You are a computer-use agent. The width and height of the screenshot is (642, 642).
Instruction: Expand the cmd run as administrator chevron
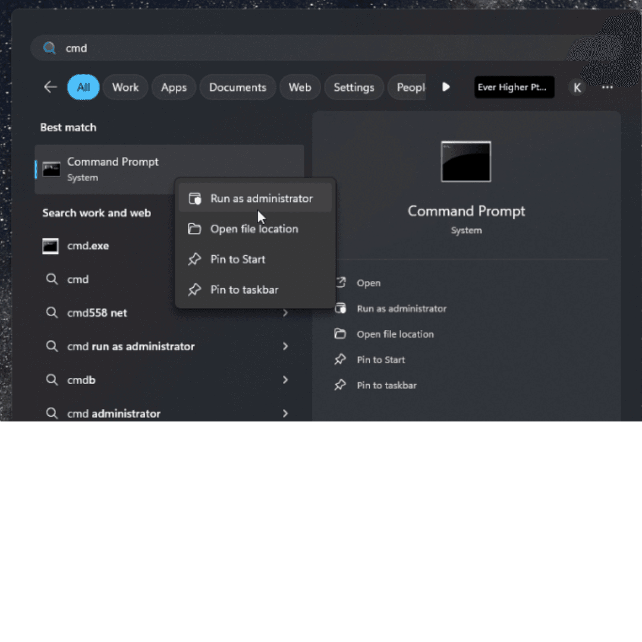[285, 346]
